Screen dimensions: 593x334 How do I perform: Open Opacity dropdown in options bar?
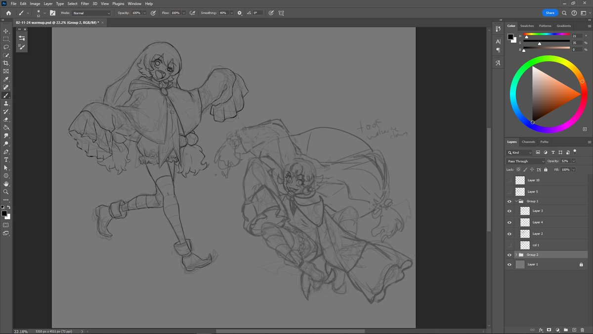click(x=144, y=13)
